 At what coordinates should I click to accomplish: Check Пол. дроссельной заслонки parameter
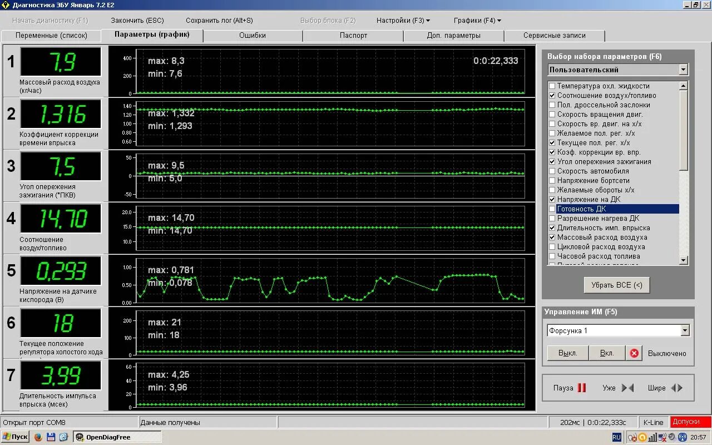coord(552,105)
